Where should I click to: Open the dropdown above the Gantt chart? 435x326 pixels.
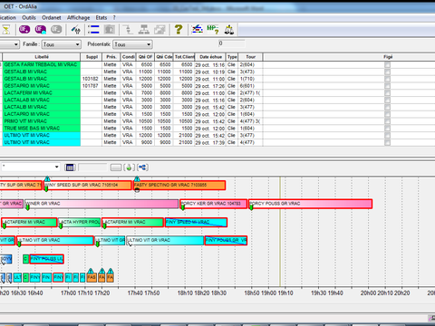pos(30,167)
